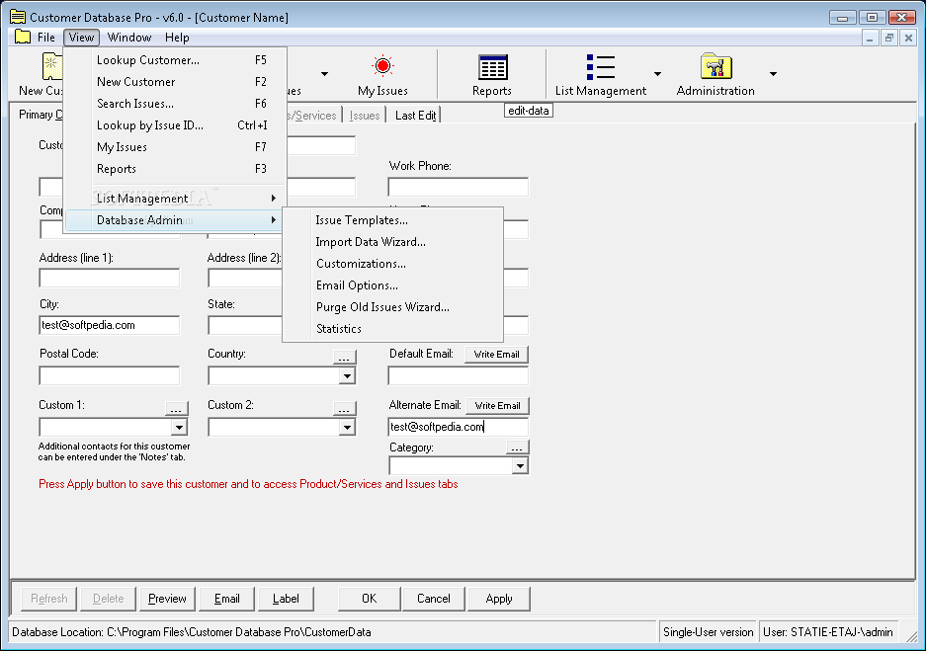This screenshot has width=926, height=651.
Task: Expand the List Management toolbar dropdown arrow
Action: [x=657, y=74]
